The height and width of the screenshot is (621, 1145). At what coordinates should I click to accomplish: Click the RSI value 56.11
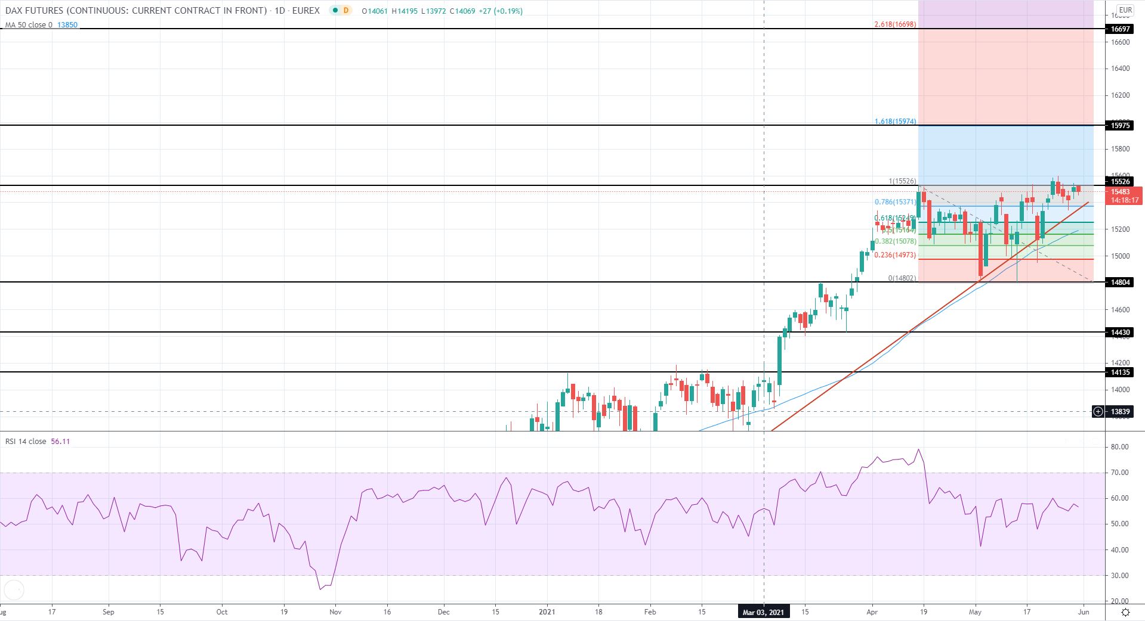click(60, 442)
